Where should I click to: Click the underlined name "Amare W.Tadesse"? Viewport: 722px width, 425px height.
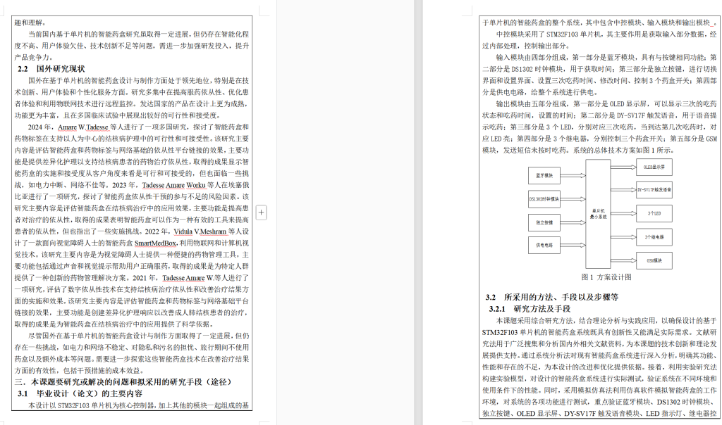point(82,127)
